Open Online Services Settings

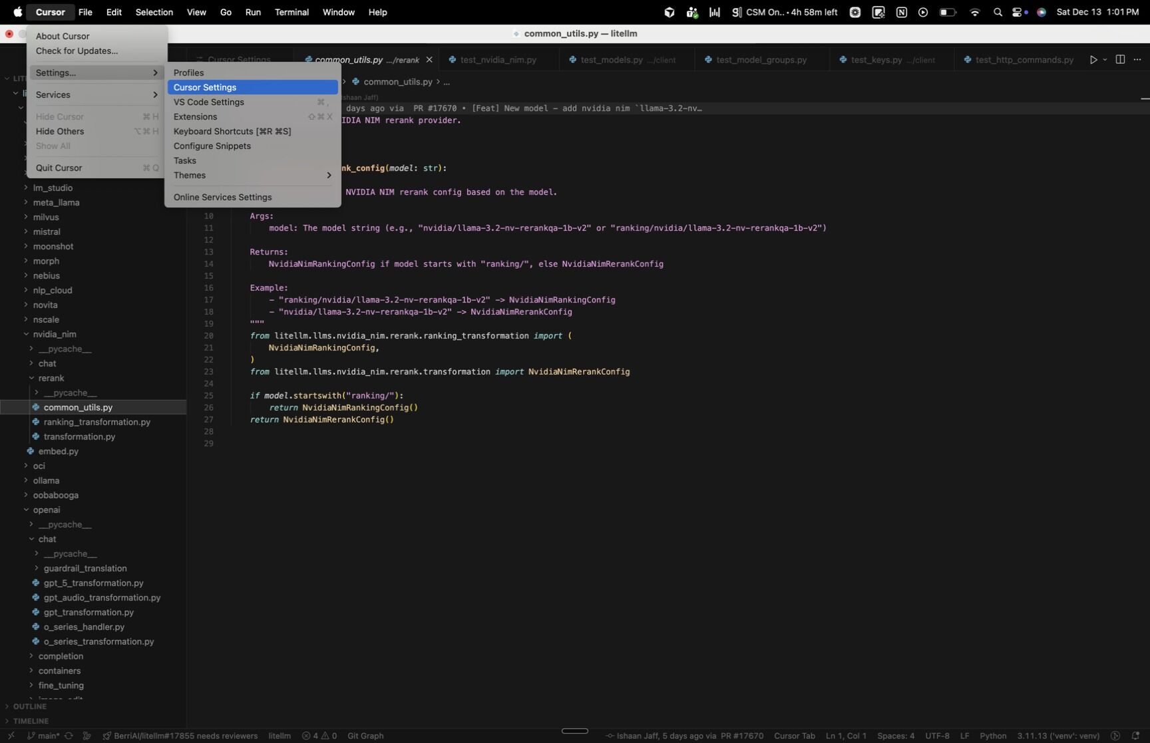(252, 197)
